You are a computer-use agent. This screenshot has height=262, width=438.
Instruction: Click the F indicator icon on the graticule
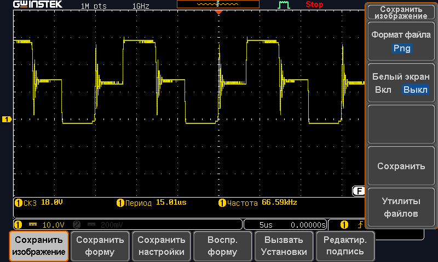359,191
